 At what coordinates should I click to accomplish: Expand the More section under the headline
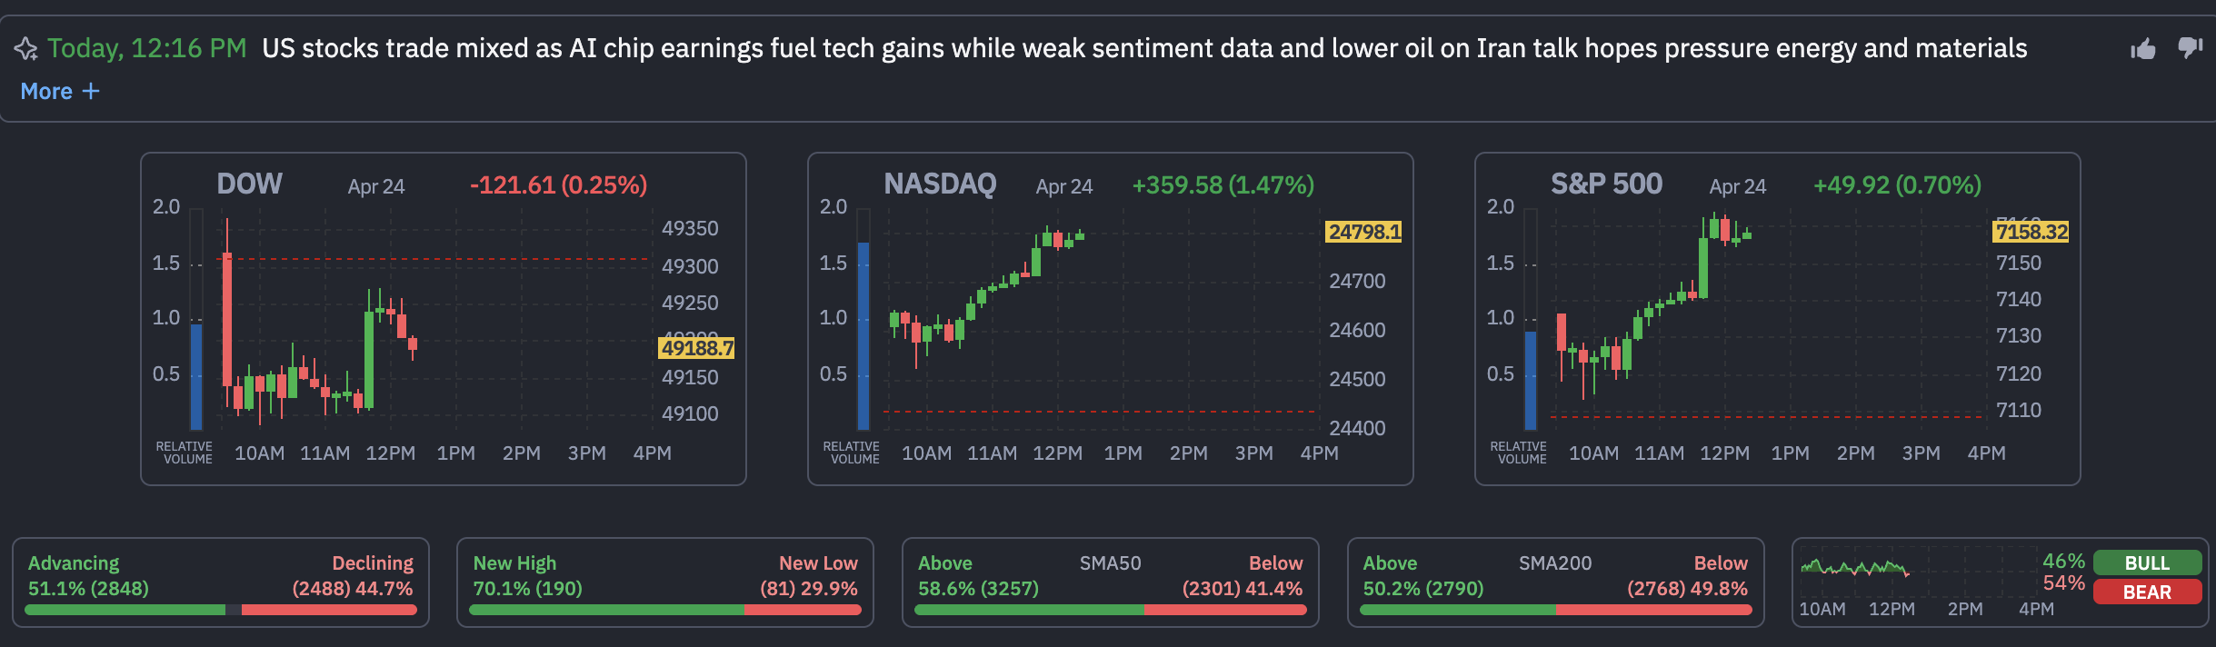pyautogui.click(x=44, y=91)
